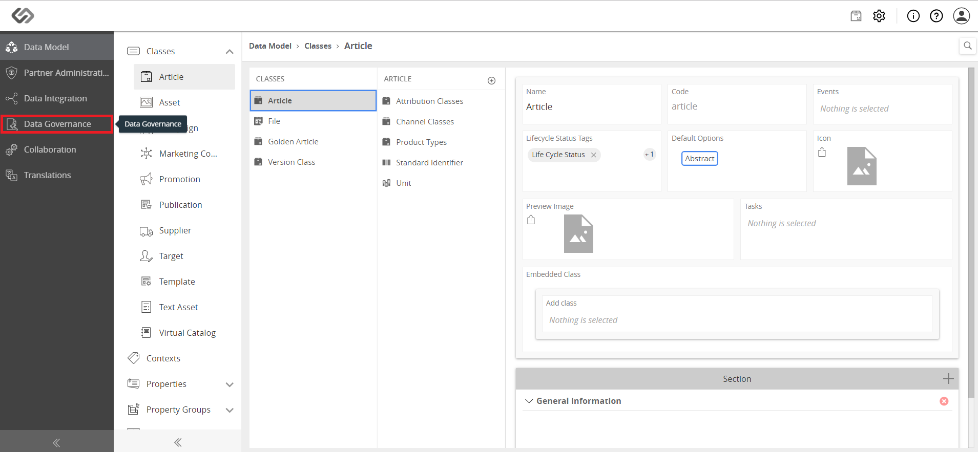This screenshot has height=452, width=978.
Task: Select Promotion class entry
Action: pos(184,179)
